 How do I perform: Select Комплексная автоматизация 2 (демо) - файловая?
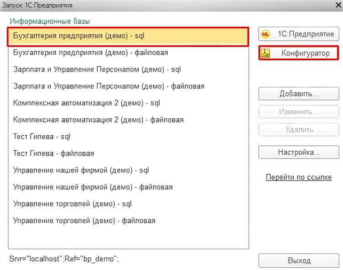tap(98, 120)
